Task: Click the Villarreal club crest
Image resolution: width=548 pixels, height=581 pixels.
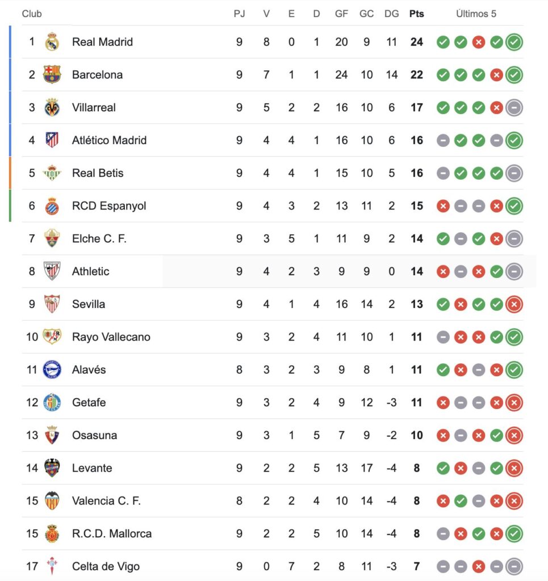Action: coord(52,107)
